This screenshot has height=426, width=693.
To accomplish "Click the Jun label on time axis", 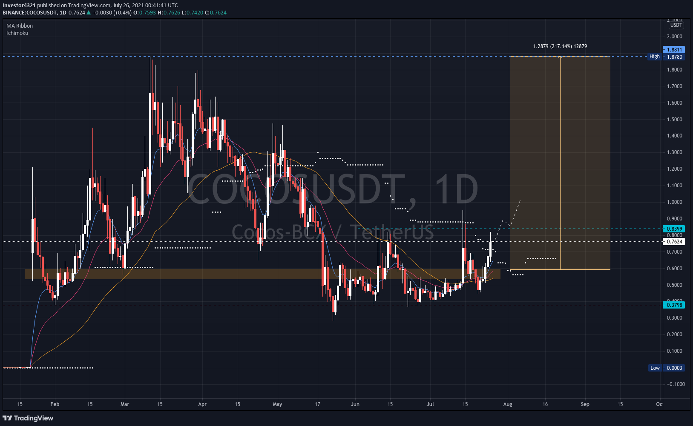I will [x=355, y=404].
